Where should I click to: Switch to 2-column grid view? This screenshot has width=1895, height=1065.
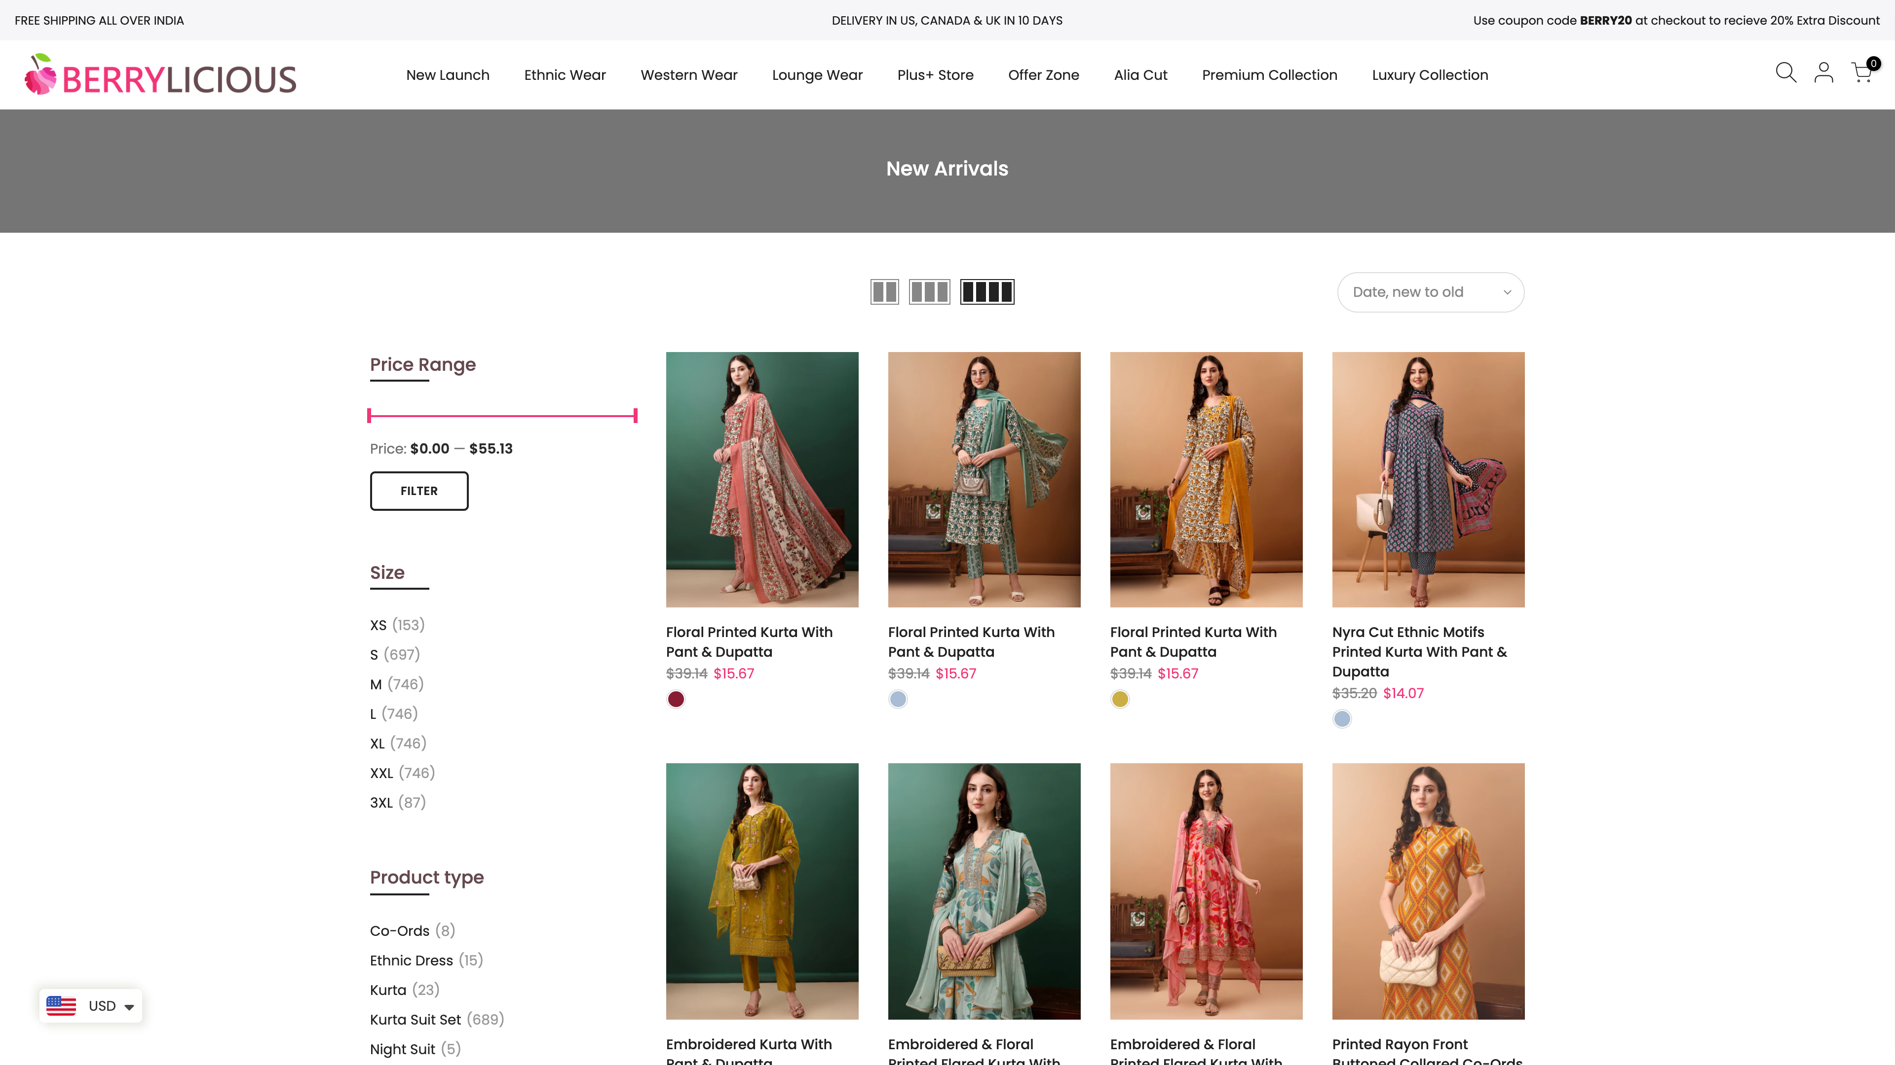(x=885, y=291)
